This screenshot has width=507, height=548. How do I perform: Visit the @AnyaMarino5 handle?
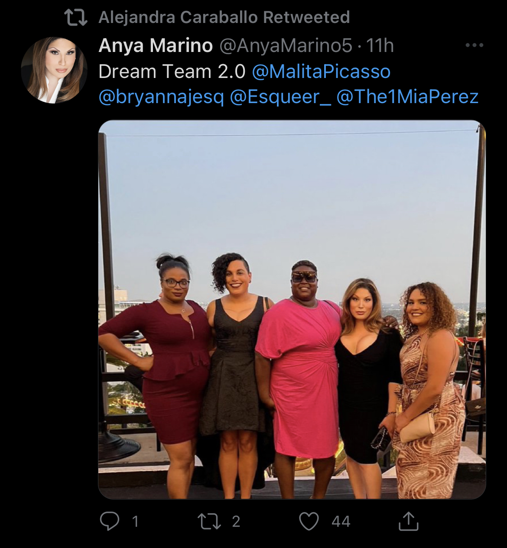click(286, 45)
